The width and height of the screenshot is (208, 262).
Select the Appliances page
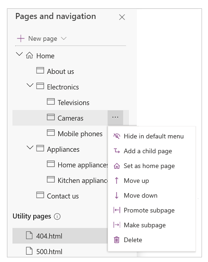coord(63,150)
